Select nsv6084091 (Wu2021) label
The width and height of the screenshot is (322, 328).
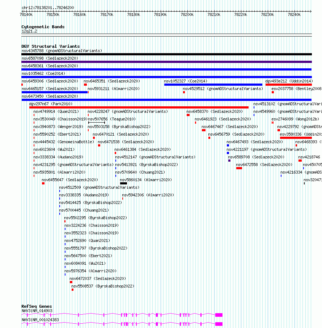(x=85, y=263)
